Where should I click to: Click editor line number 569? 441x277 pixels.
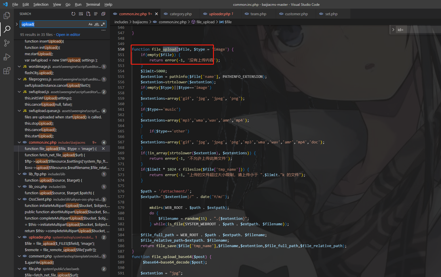coord(121,153)
